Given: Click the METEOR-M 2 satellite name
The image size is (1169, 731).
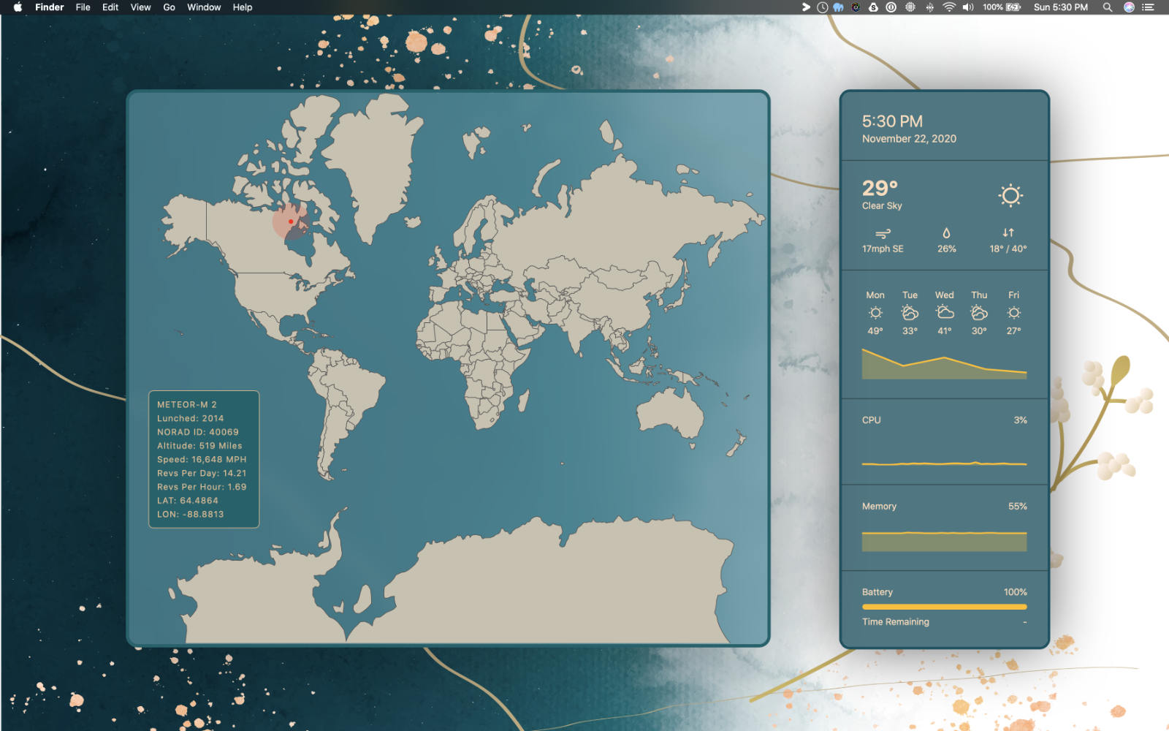Looking at the screenshot, I should 187,405.
